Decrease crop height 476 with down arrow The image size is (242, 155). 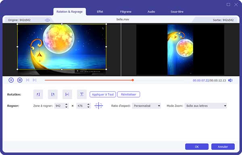pos(88,107)
